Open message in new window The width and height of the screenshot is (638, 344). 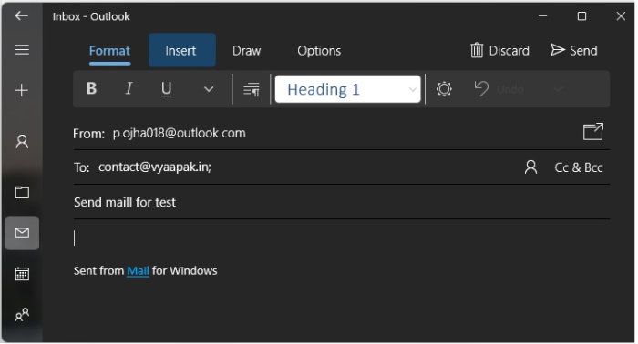[593, 132]
